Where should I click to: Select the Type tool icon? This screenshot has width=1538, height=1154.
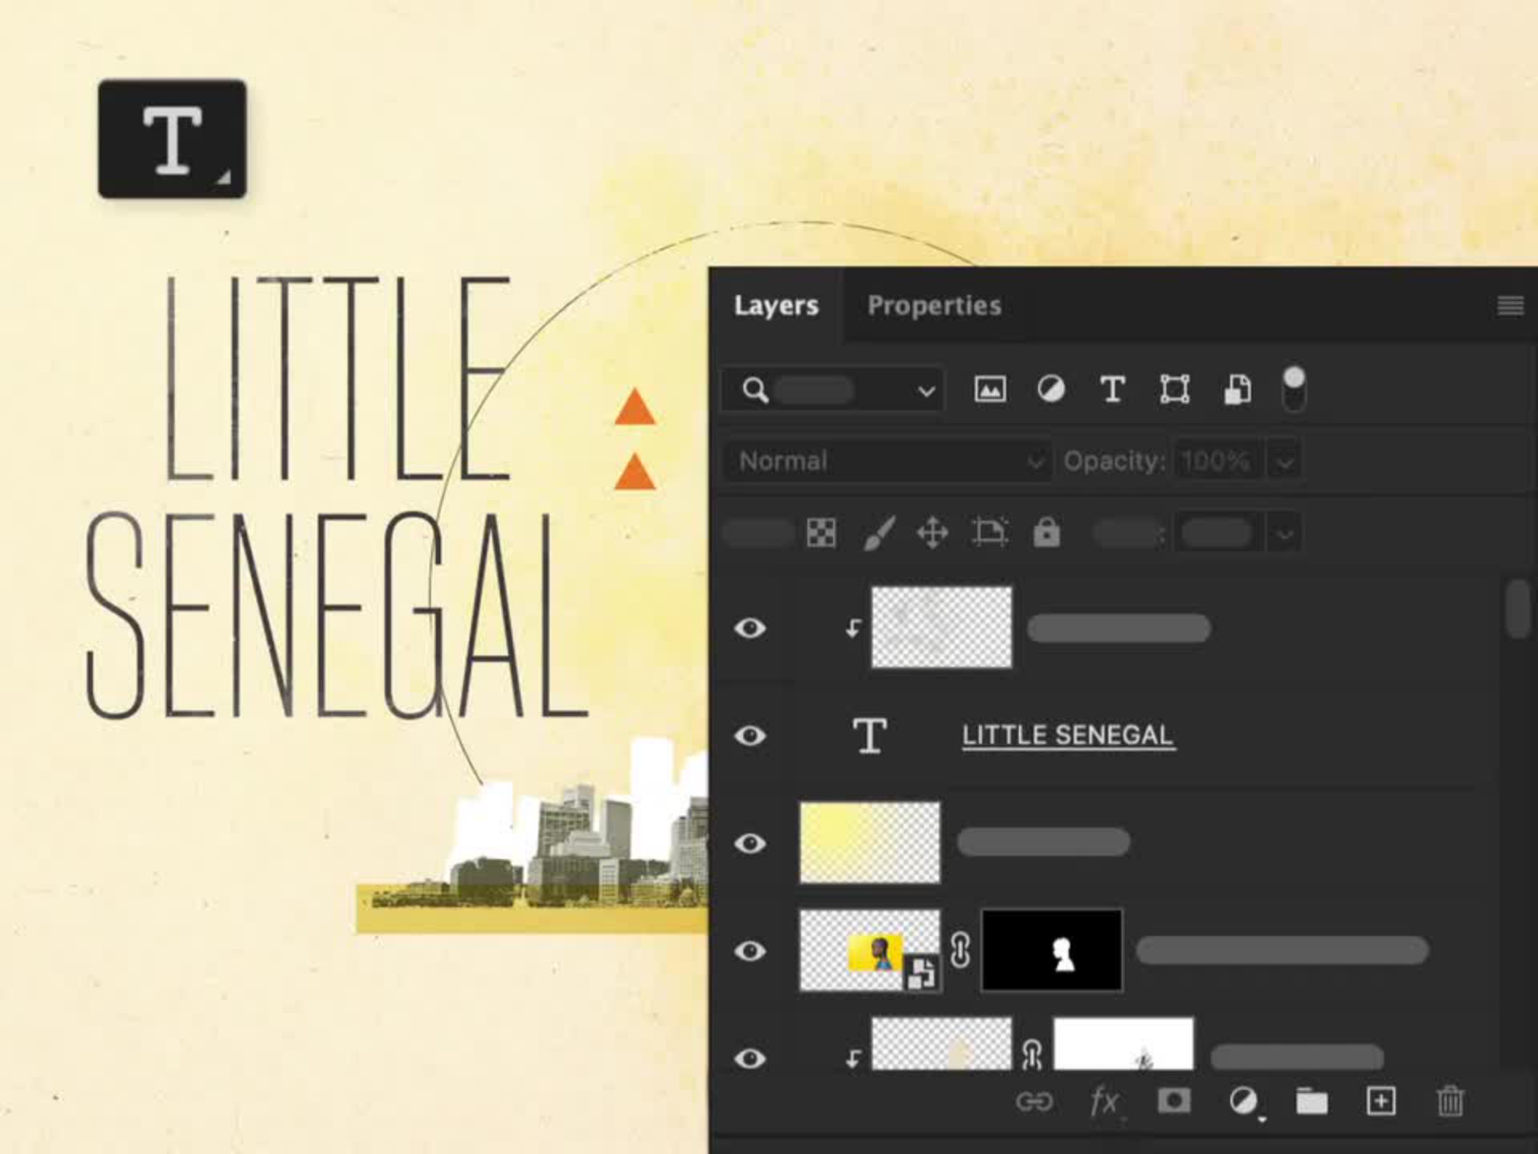pos(172,139)
